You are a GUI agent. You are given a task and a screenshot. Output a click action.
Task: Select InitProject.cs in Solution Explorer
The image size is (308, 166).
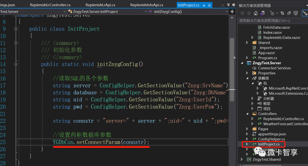pyautogui.click(x=269, y=144)
